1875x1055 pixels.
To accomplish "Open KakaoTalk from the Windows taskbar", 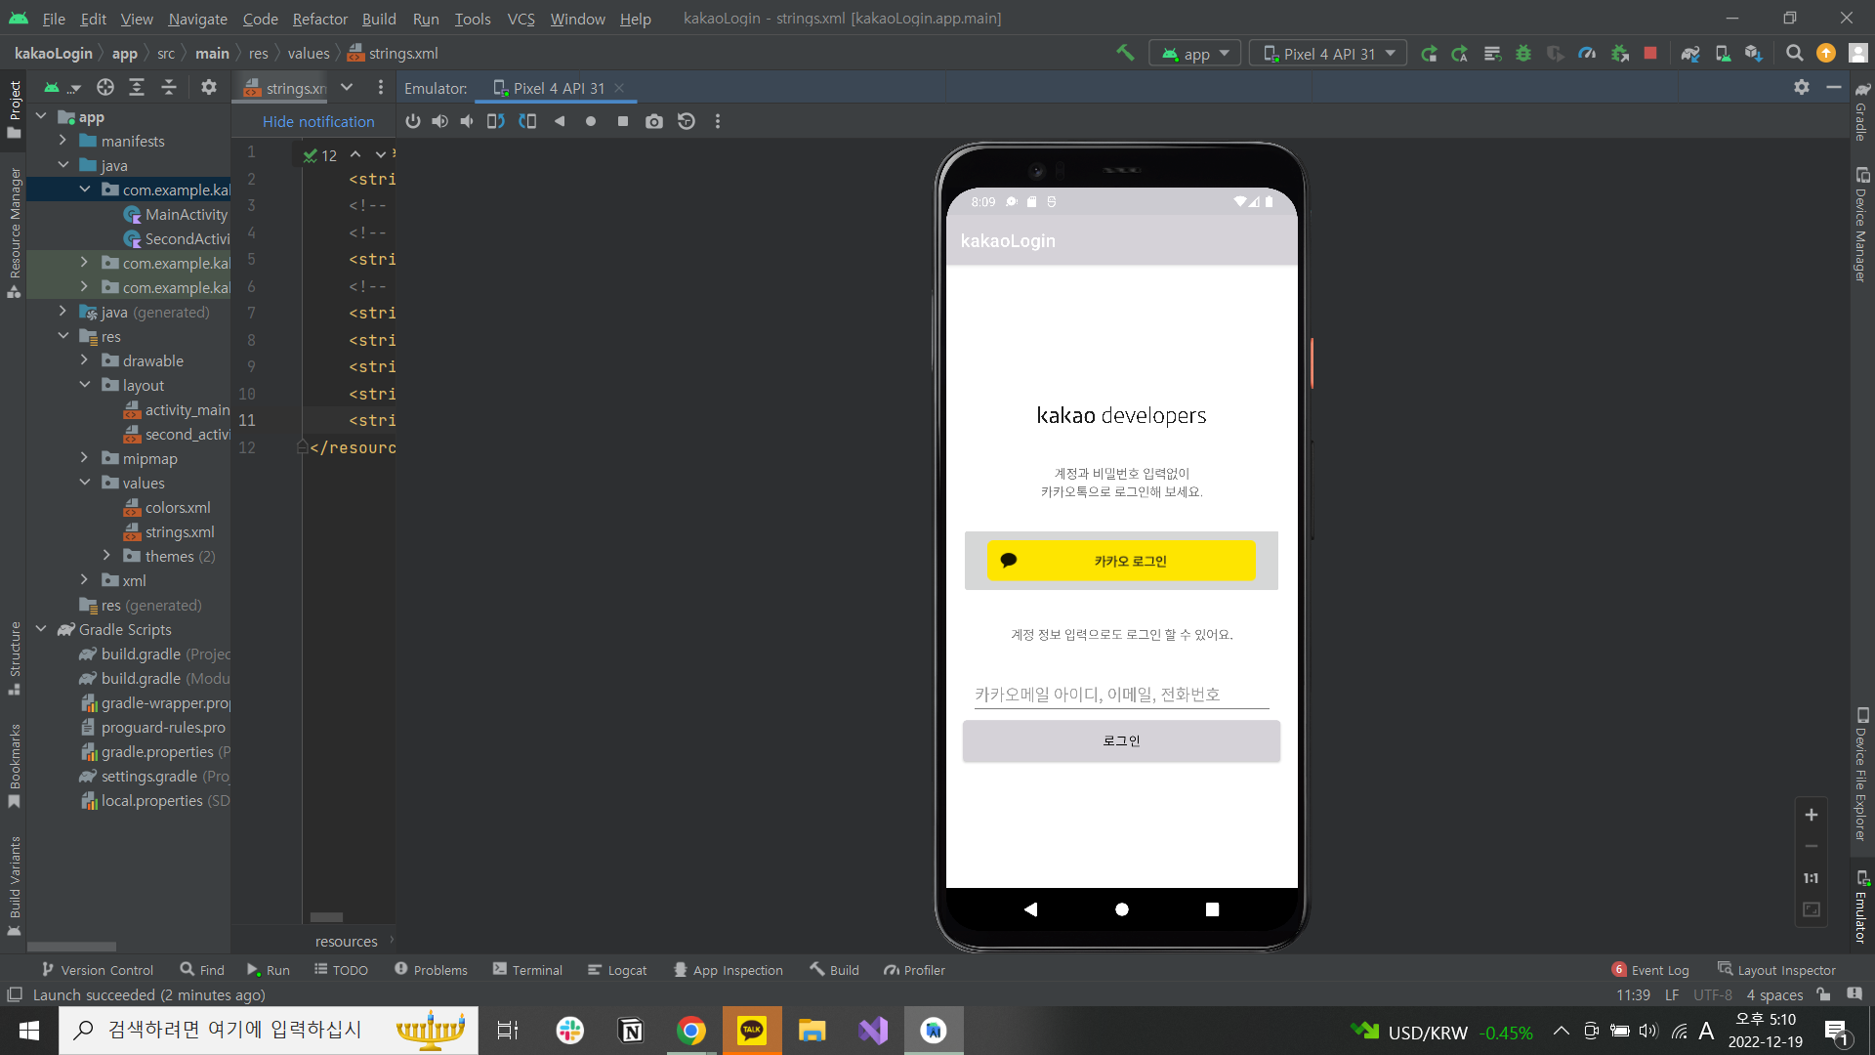I will (752, 1031).
